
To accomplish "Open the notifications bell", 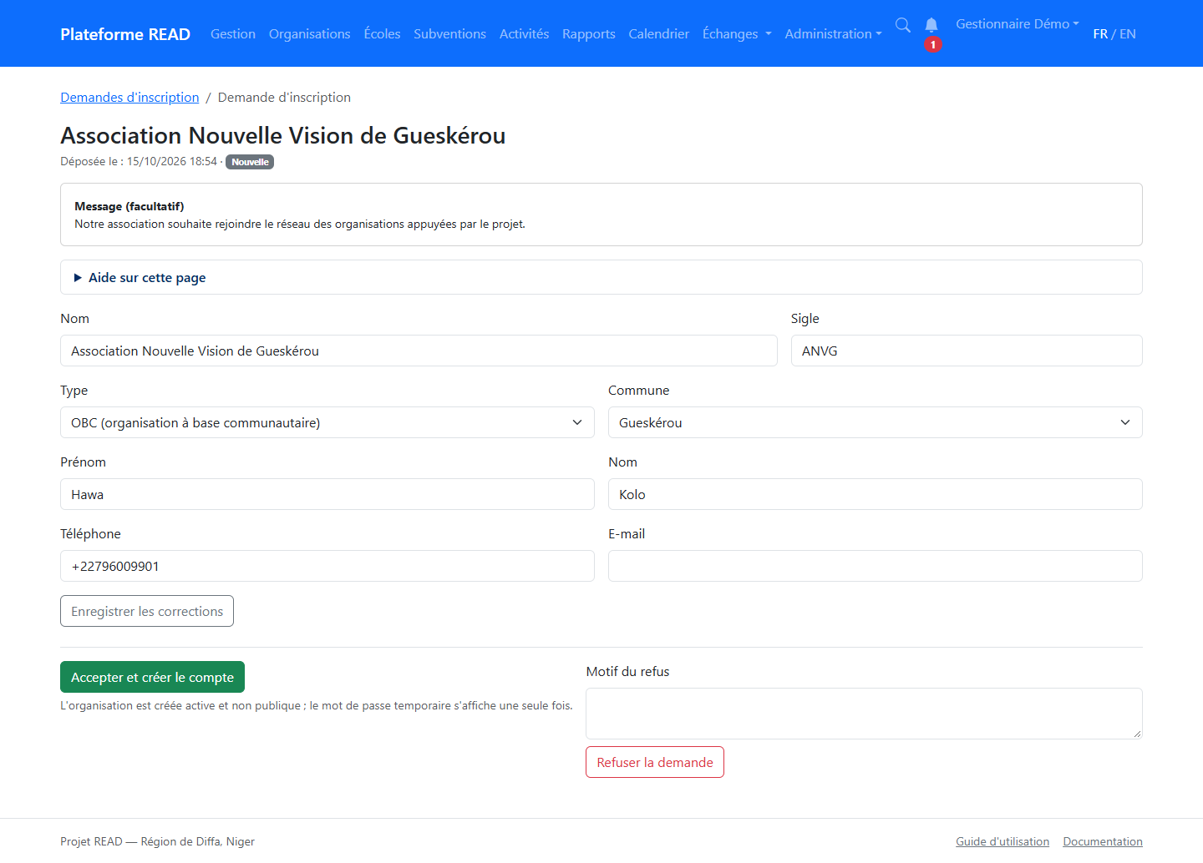I will point(931,25).
